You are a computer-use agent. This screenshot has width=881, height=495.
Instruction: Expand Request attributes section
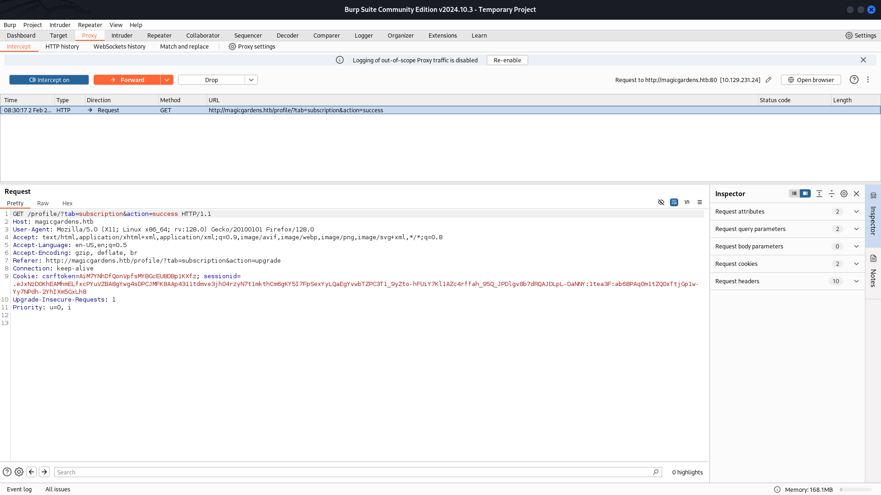[787, 211]
